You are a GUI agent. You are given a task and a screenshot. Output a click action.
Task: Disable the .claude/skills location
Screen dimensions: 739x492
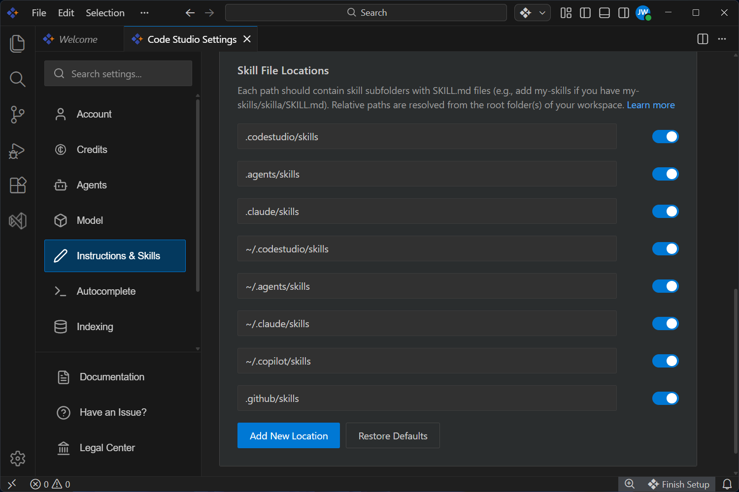tap(666, 211)
